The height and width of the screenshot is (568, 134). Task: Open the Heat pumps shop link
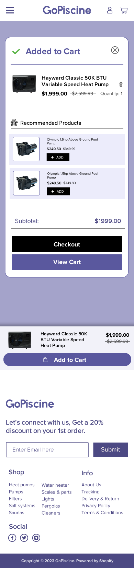22,485
